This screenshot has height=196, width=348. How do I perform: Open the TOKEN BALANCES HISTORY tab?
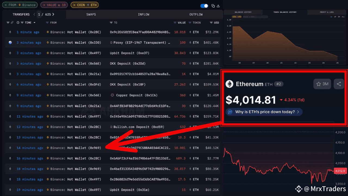point(285,12)
